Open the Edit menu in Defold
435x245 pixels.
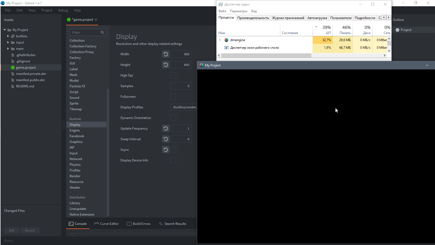click(x=20, y=10)
